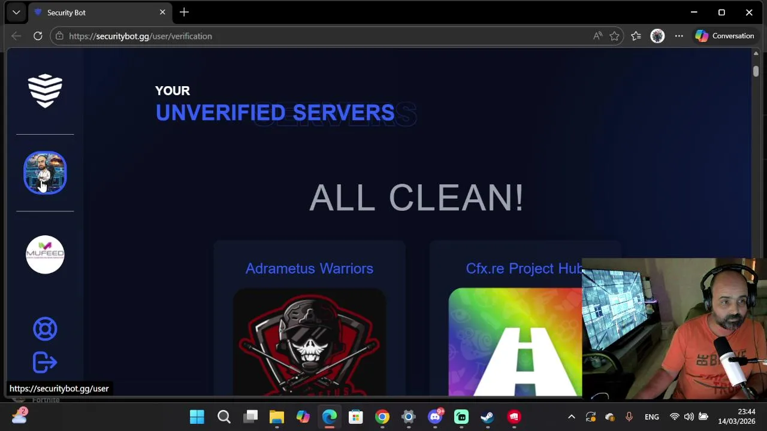Add page to favorites star icon
This screenshot has width=767, height=431.
click(x=614, y=36)
